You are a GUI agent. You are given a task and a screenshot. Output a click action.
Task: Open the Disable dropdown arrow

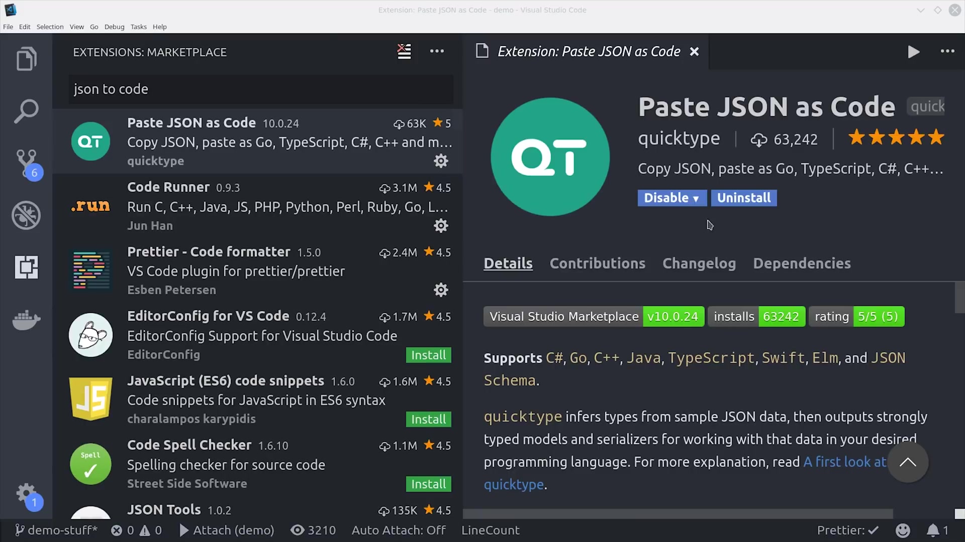(x=696, y=198)
